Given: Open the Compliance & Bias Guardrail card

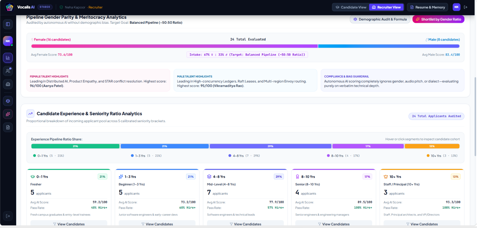Looking at the screenshot, I should (393, 80).
